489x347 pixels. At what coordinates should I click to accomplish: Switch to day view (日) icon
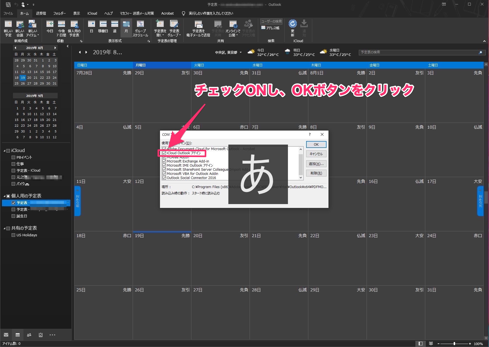[92, 27]
